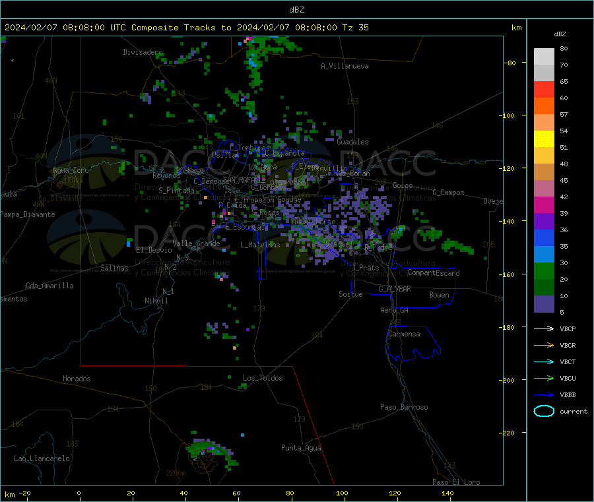Click the yellow Composite Tracks timestamp header
The image size is (594, 502).
coord(186,28)
